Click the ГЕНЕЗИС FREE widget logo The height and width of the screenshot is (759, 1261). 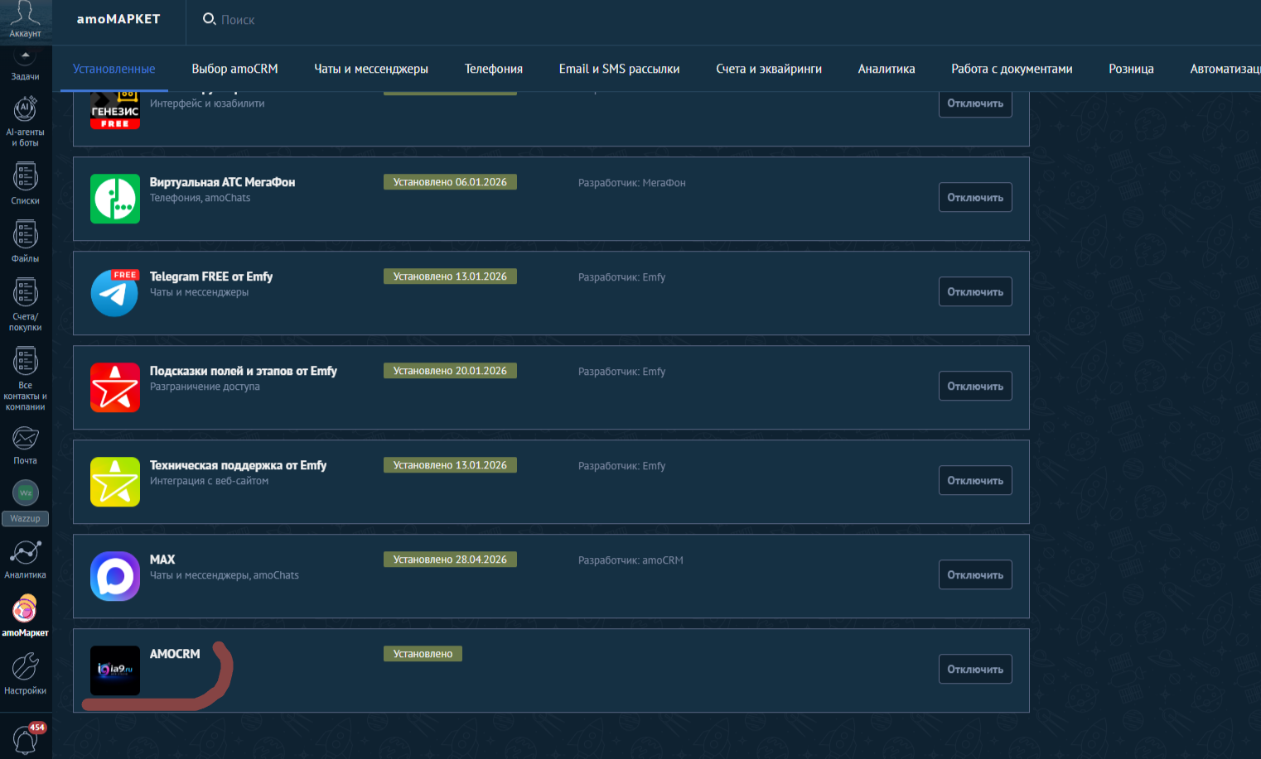[x=115, y=111]
